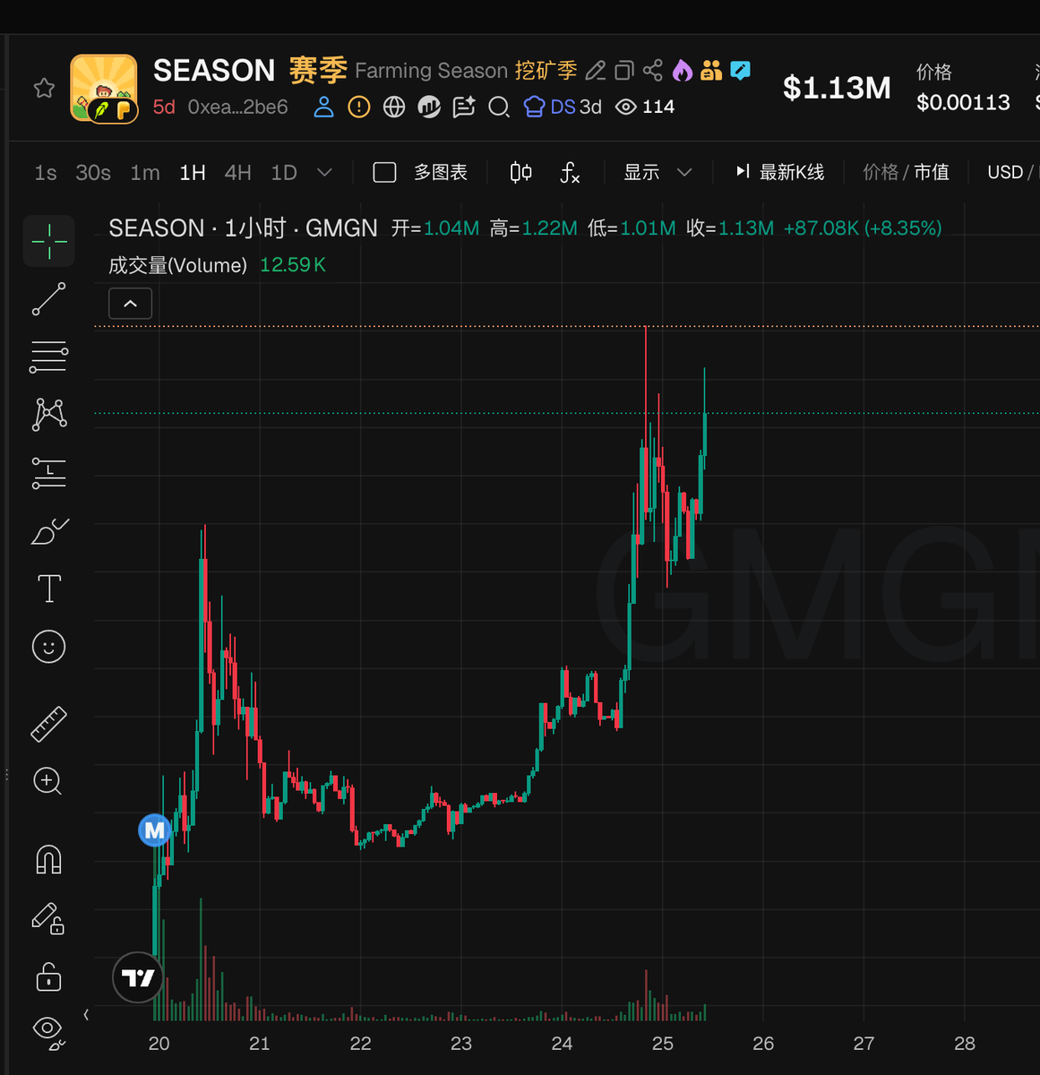1040x1075 pixels.
Task: Click the $0.00113 price value
Action: pyautogui.click(x=963, y=103)
